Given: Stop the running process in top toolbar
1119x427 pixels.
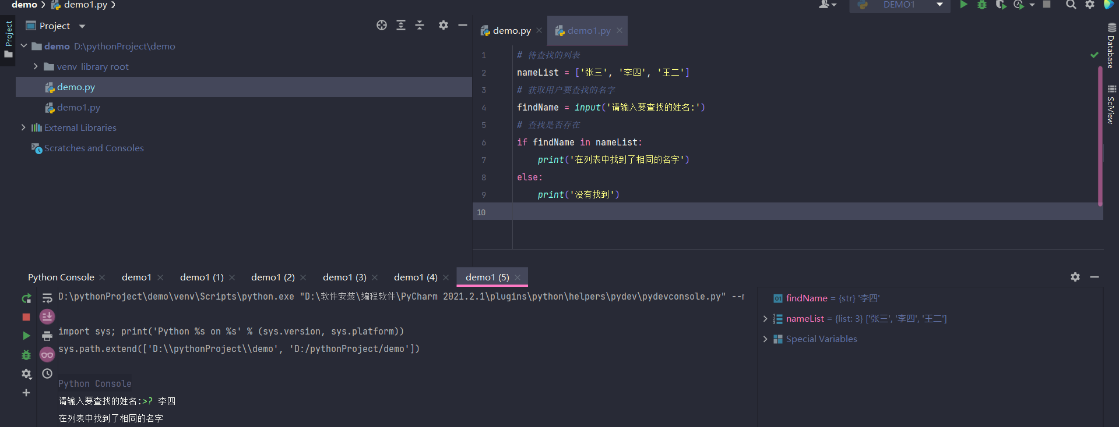Looking at the screenshot, I should click(x=1047, y=5).
